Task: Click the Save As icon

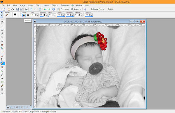Action: pyautogui.click(x=21, y=9)
